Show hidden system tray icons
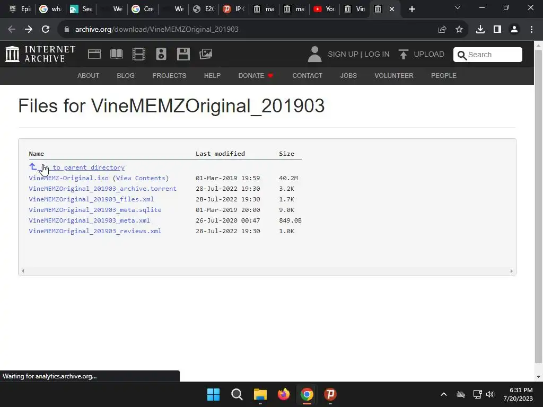Image resolution: width=543 pixels, height=407 pixels. (x=444, y=394)
